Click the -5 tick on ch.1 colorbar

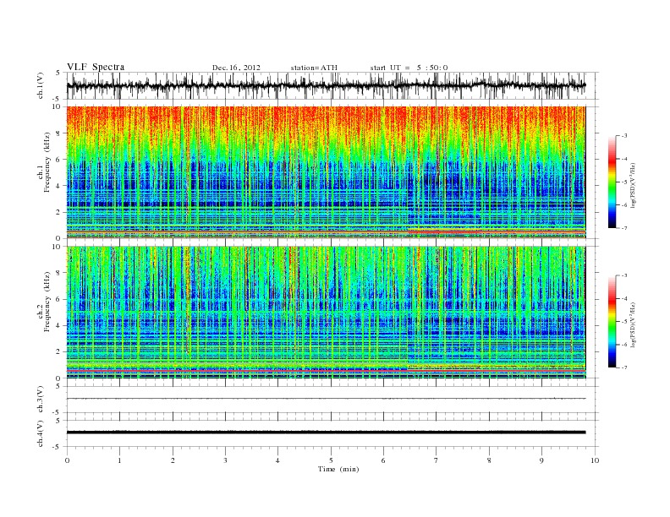coord(623,182)
